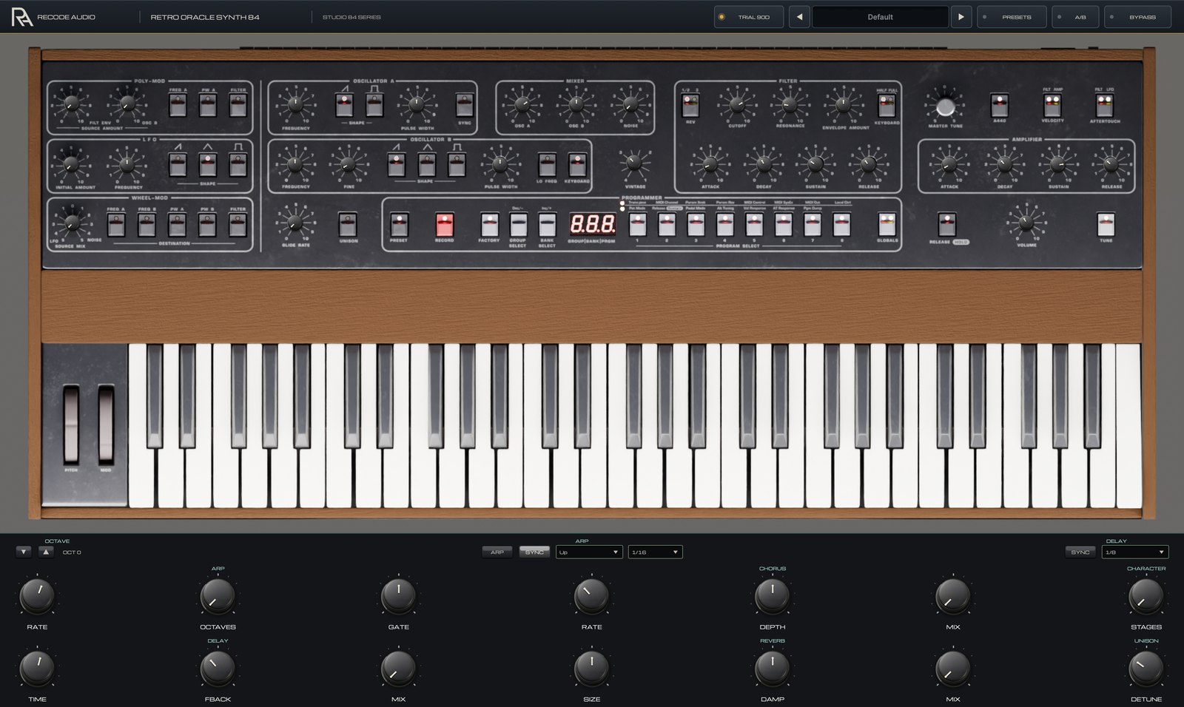This screenshot has width=1184, height=707.
Task: Toggle the delay SYNC button
Action: click(x=1080, y=552)
